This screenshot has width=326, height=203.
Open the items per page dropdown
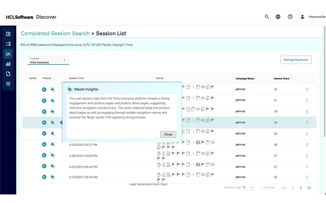coord(248,188)
